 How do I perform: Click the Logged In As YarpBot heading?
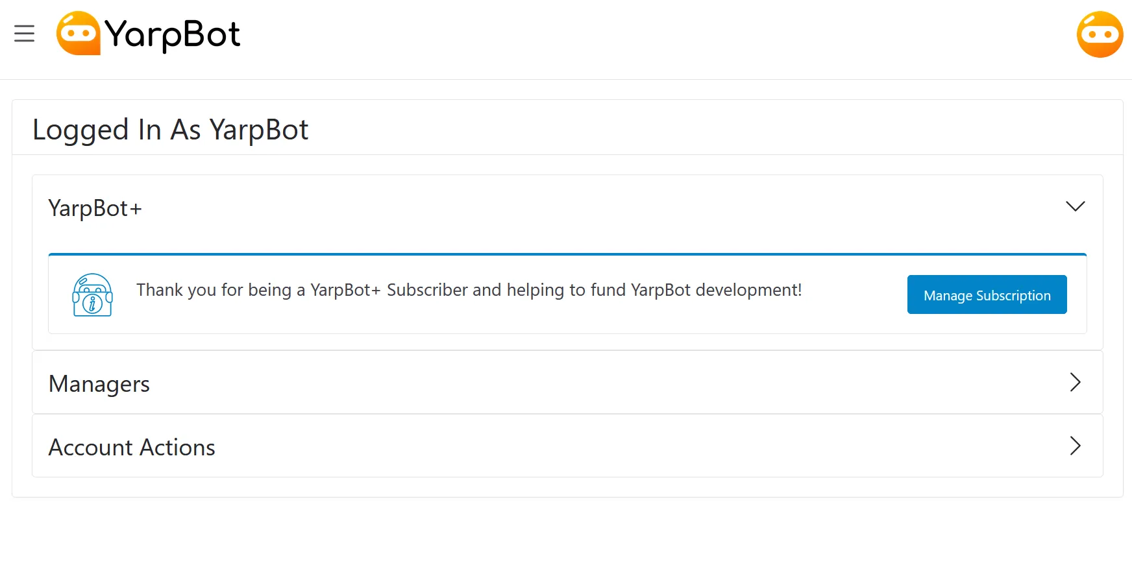(x=171, y=130)
